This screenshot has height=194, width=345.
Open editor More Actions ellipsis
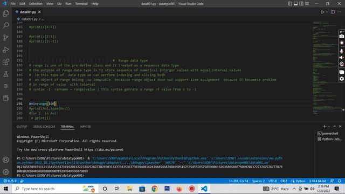[x=339, y=12]
